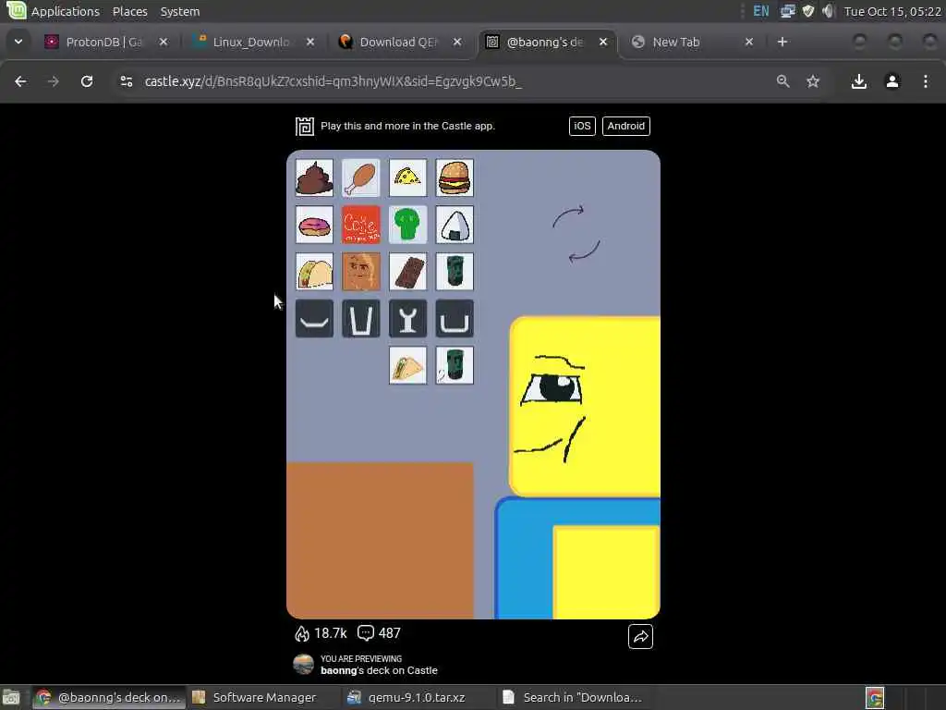This screenshot has height=710, width=946.
Task: Open the Applications menu
Action: tap(66, 11)
